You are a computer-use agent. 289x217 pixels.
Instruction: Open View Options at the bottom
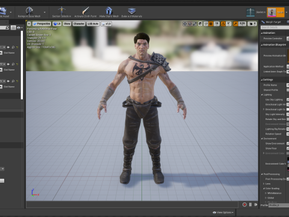(x=223, y=212)
